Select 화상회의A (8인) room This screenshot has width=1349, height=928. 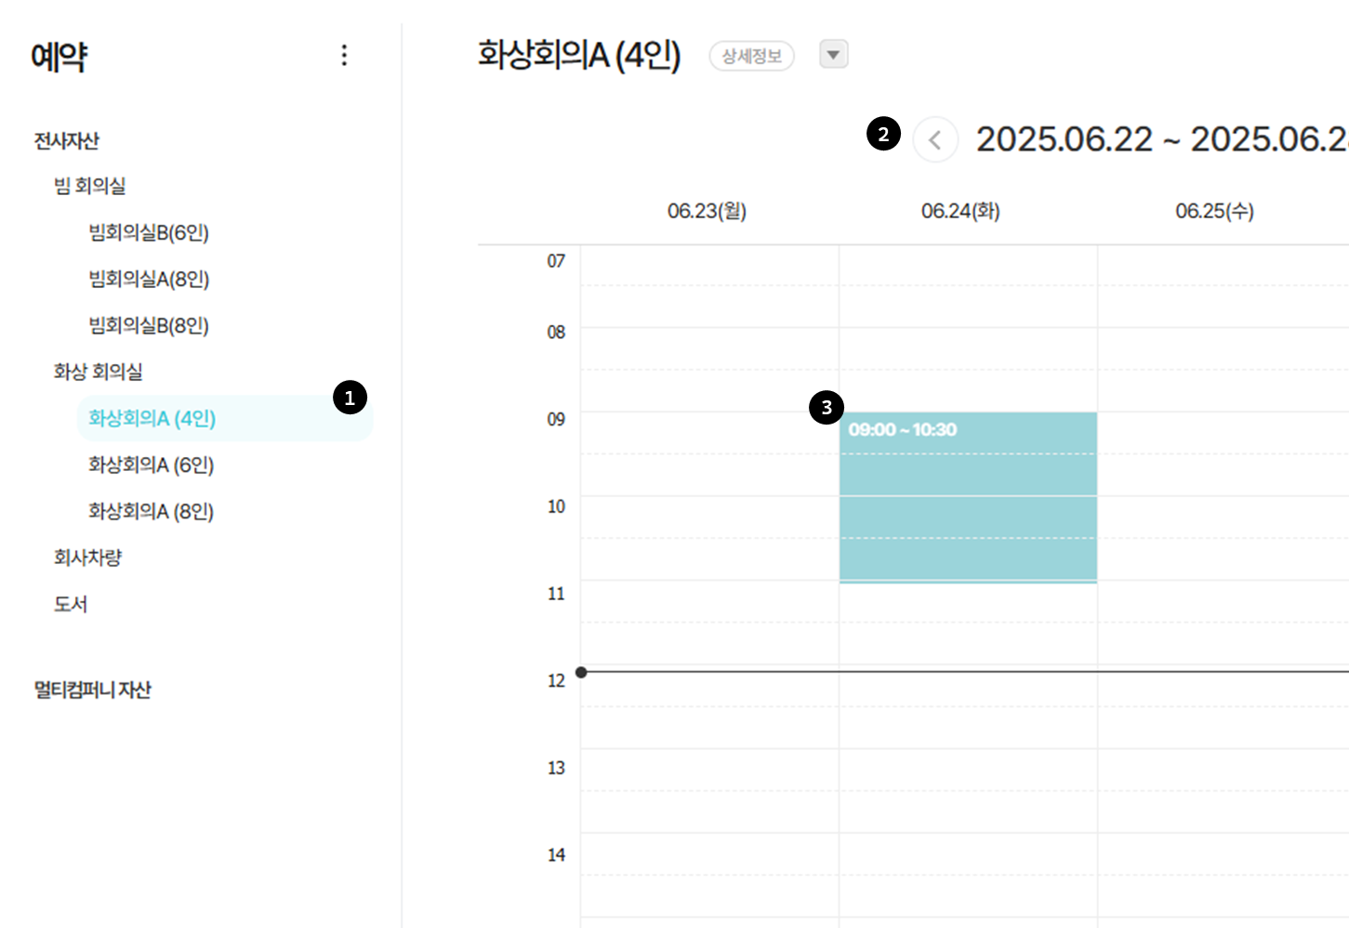coord(152,511)
